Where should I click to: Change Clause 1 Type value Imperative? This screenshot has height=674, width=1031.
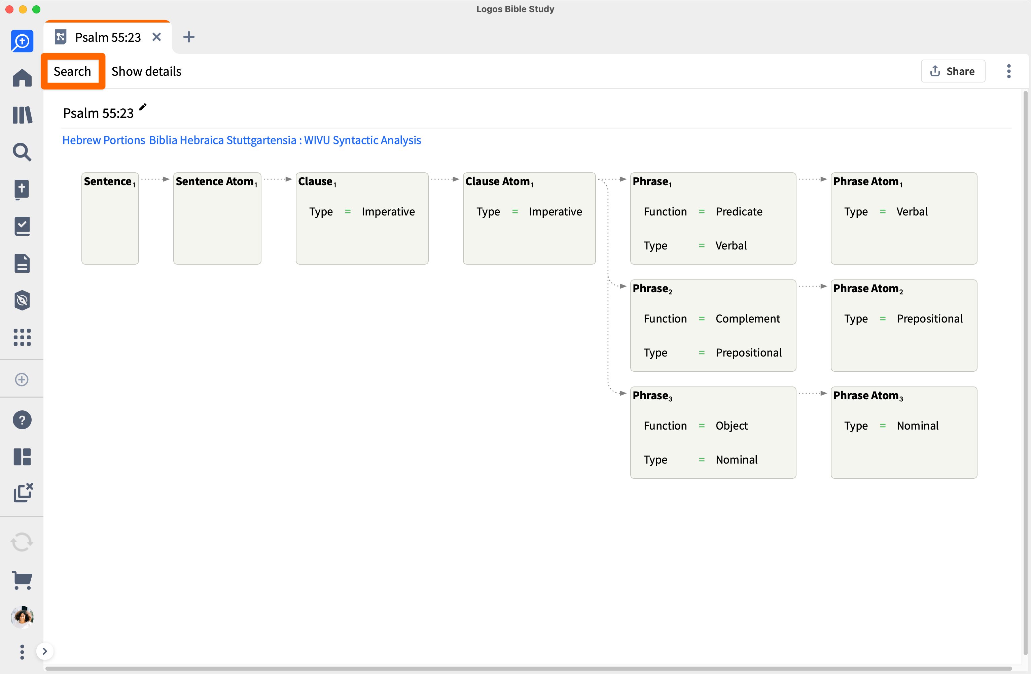388,211
